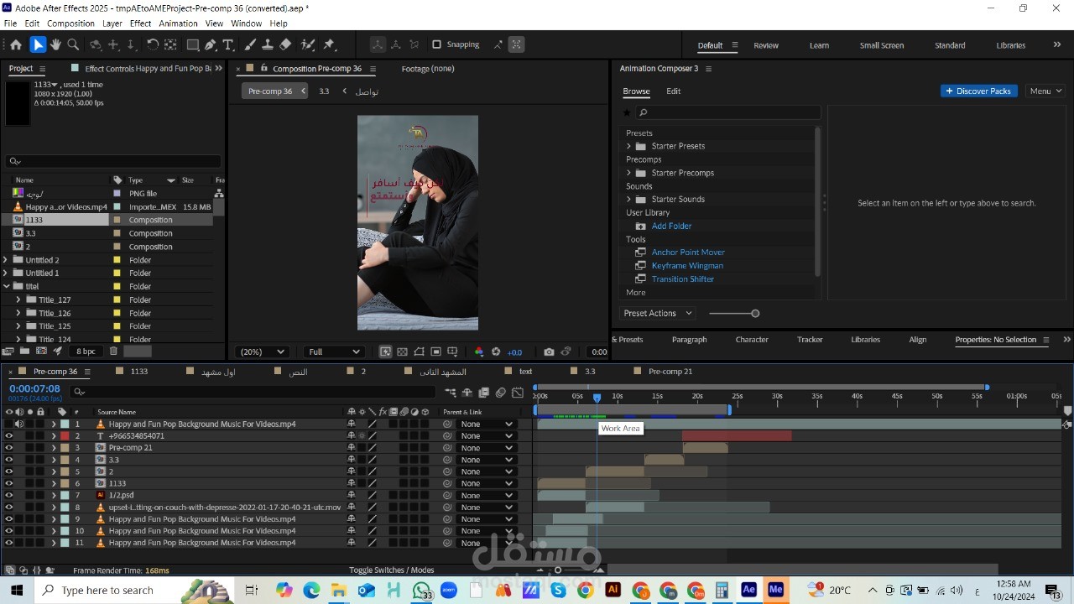Expand Starter Presets folder
The height and width of the screenshot is (604, 1074).
[628, 146]
